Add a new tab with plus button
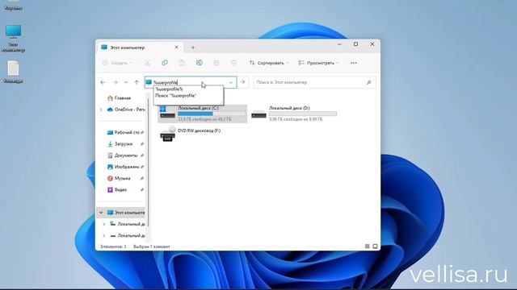Image resolution: width=517 pixels, height=290 pixels. [193, 48]
